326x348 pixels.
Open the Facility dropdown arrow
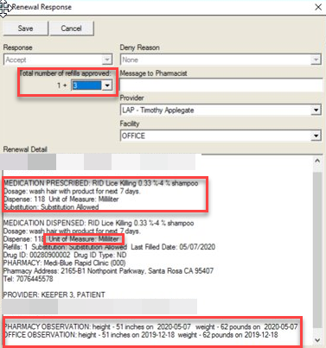tap(316, 136)
